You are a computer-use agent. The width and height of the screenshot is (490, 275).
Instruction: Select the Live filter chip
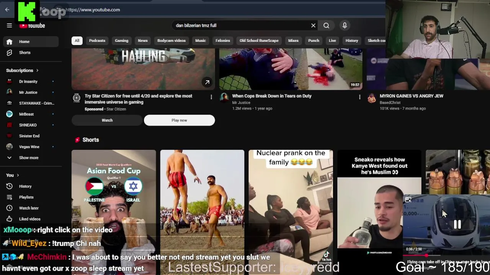click(332, 40)
